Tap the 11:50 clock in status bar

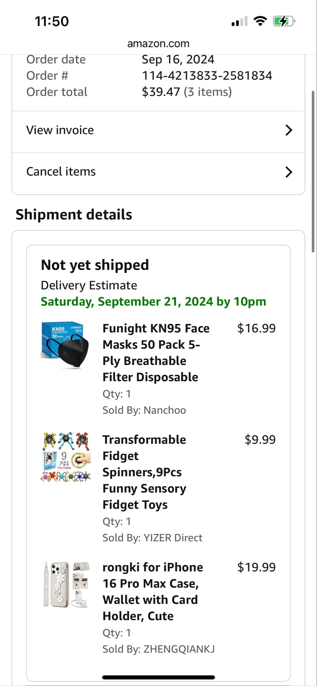click(52, 21)
